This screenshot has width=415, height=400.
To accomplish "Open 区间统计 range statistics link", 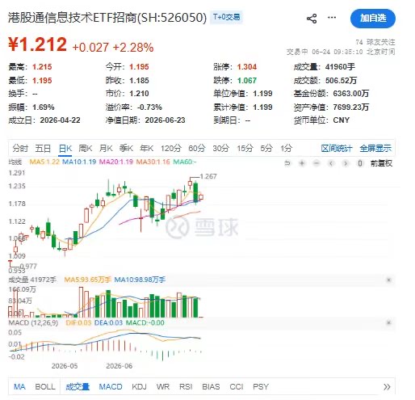I will (337, 148).
